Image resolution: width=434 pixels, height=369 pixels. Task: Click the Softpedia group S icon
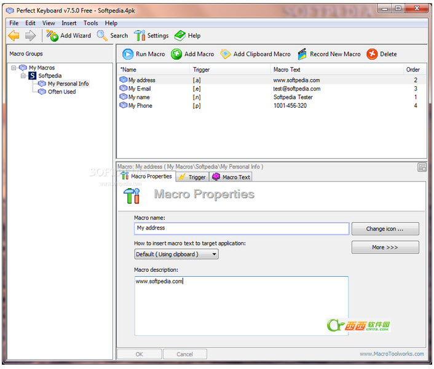click(x=33, y=76)
